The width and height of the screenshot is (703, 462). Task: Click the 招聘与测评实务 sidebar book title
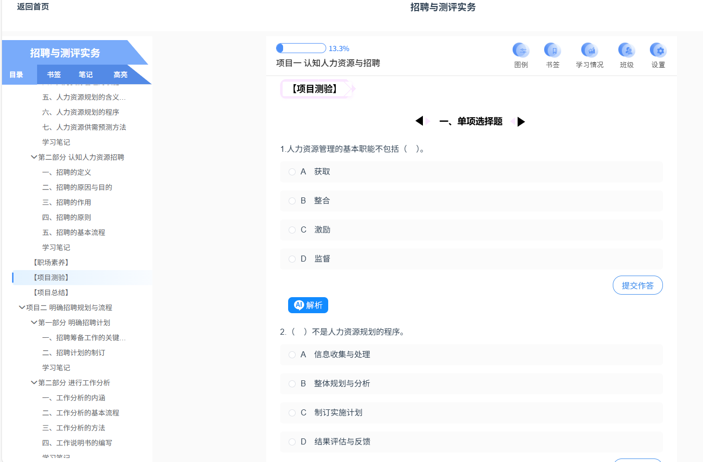click(65, 53)
